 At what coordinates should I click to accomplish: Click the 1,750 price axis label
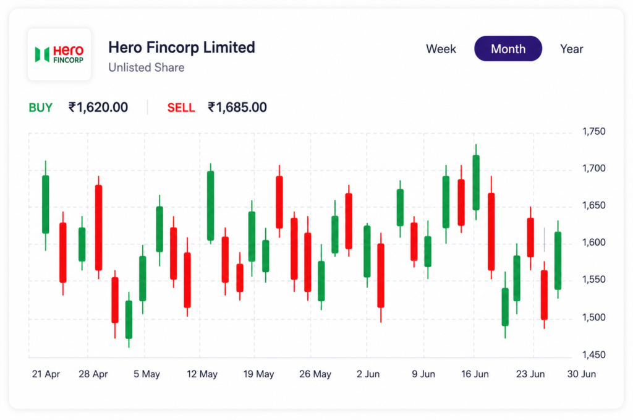(593, 131)
